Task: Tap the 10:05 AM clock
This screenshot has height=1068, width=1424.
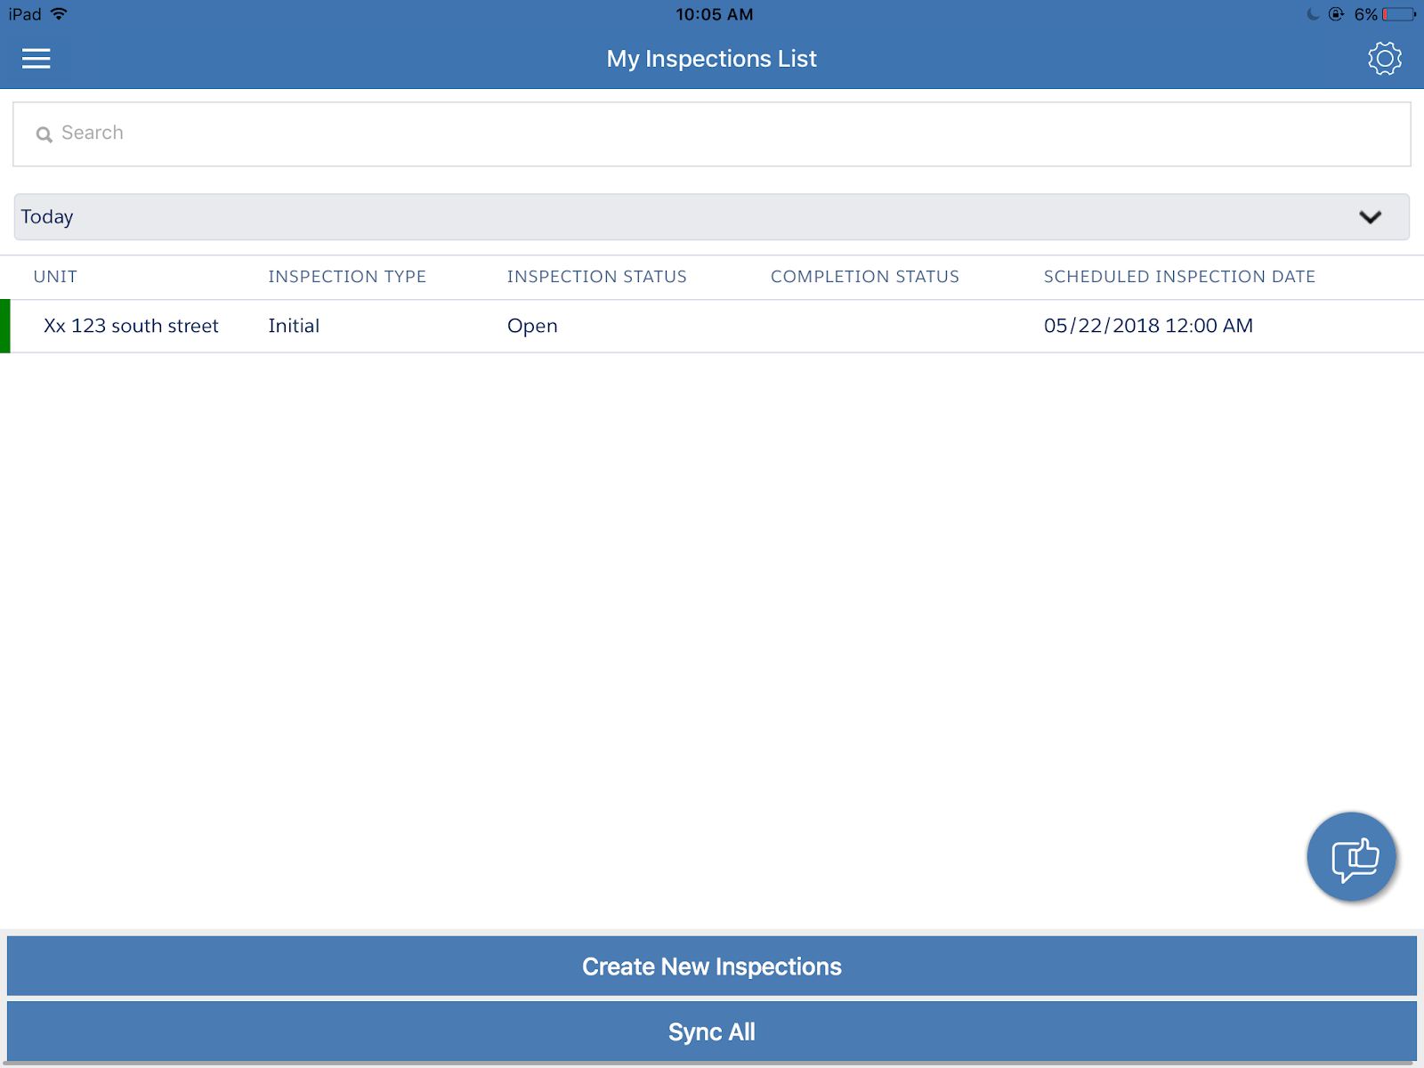Action: click(714, 14)
